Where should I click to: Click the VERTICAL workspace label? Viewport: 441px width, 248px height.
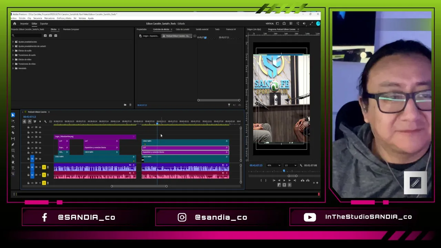(x=269, y=24)
